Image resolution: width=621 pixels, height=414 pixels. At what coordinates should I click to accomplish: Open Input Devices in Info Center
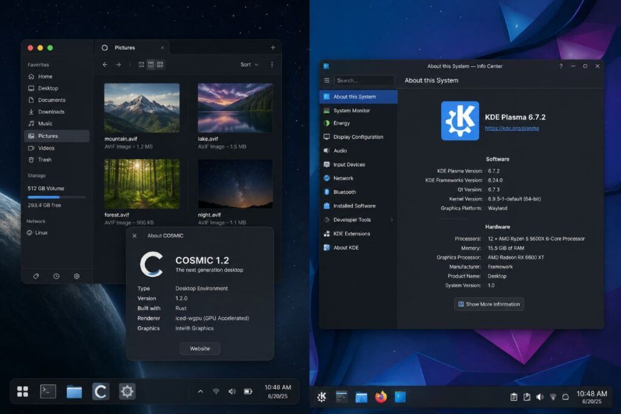coord(358,165)
